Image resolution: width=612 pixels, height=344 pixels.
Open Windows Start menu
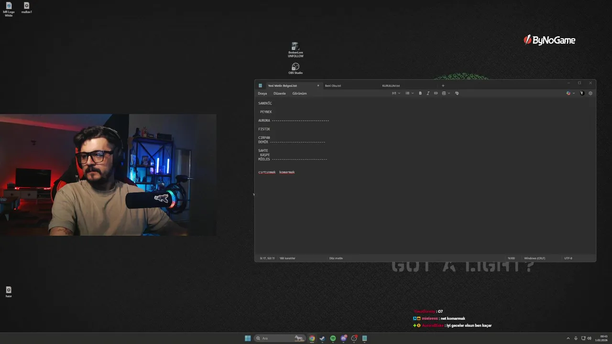point(248,338)
